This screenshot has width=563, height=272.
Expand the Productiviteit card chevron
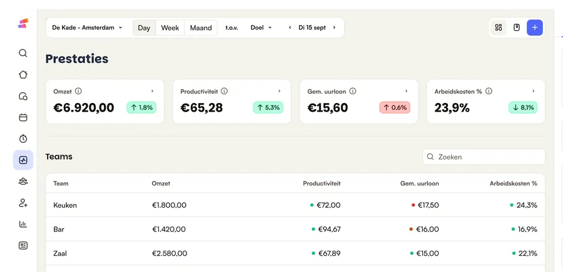[280, 91]
